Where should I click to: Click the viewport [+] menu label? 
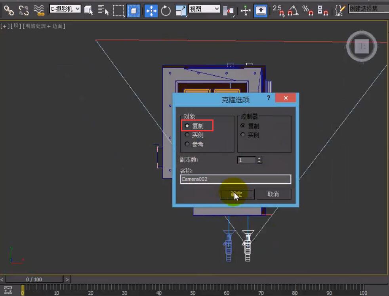point(4,26)
